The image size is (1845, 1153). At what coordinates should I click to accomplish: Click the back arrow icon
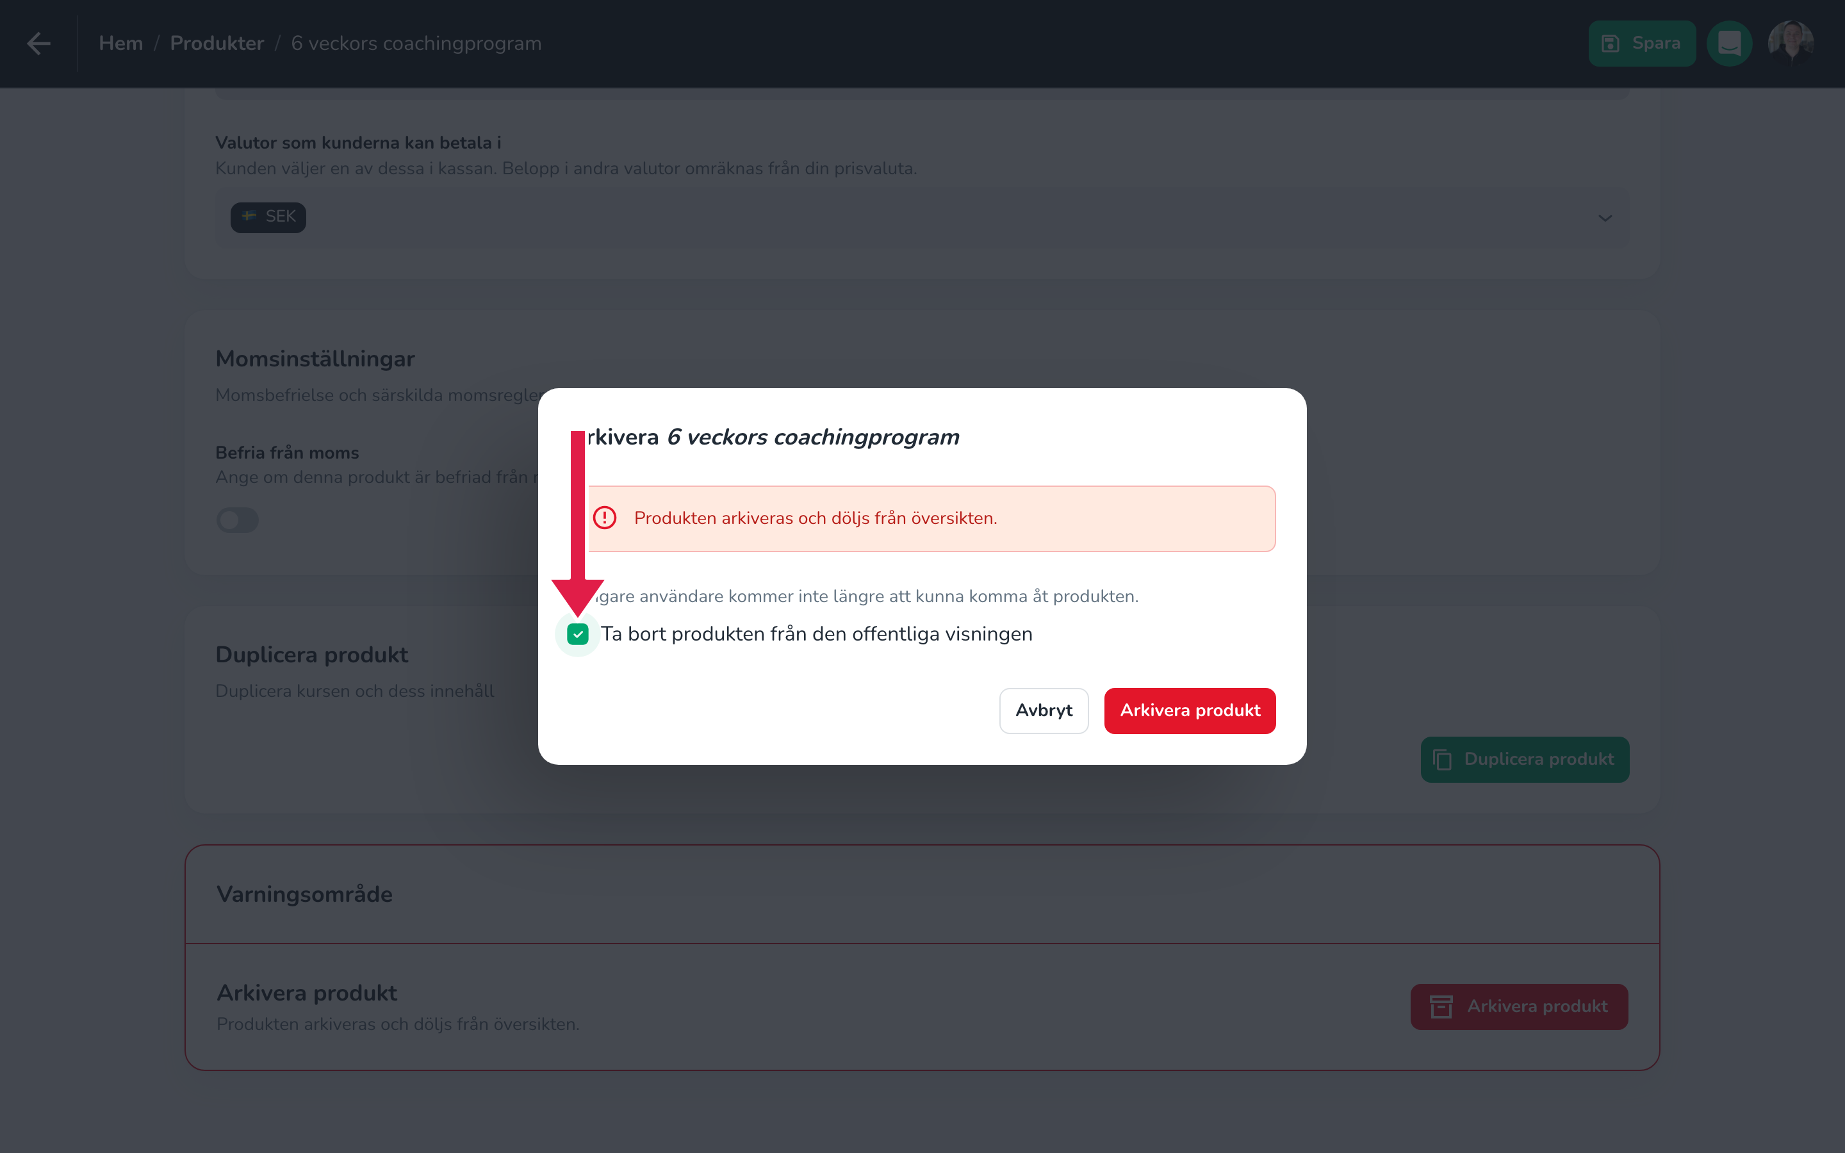click(39, 44)
